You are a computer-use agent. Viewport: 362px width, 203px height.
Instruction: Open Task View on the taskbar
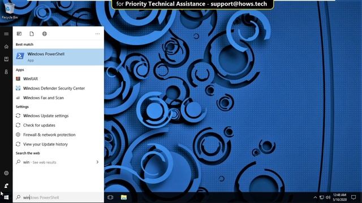[110, 197]
